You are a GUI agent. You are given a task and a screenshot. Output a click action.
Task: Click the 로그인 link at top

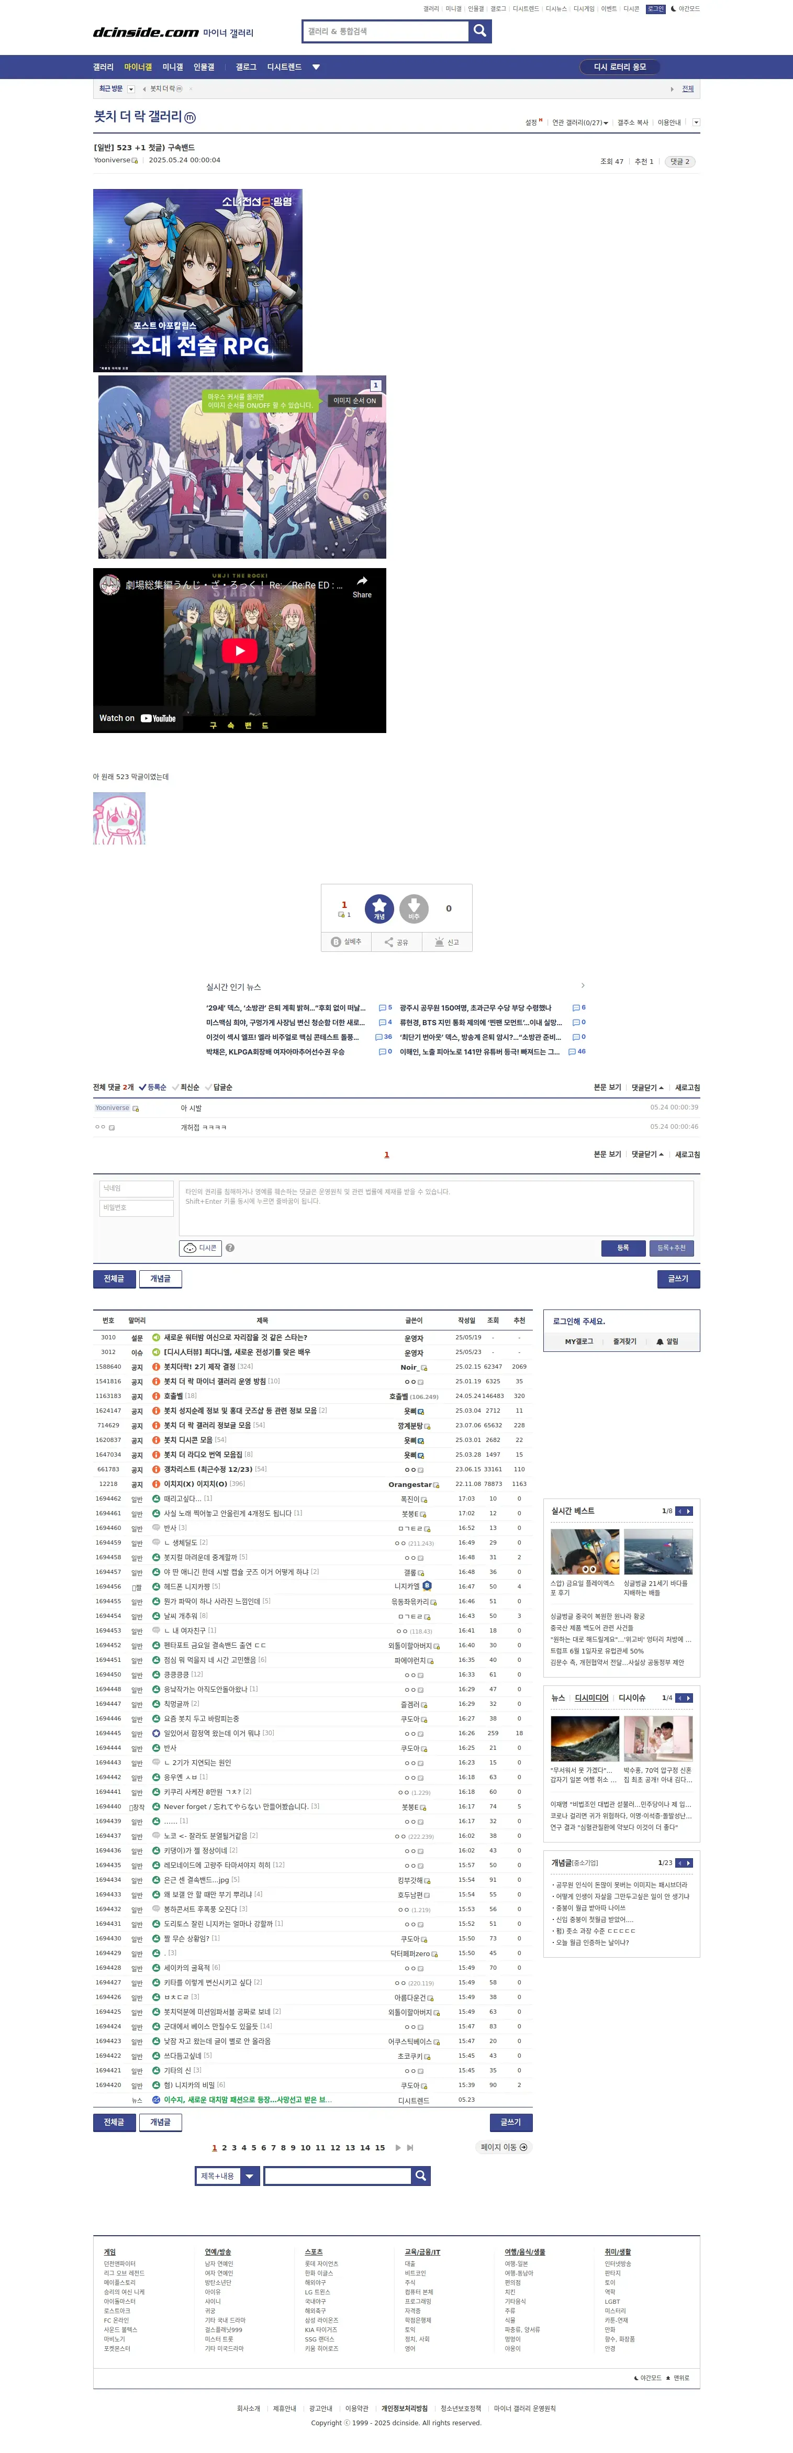click(x=656, y=8)
